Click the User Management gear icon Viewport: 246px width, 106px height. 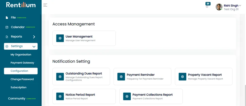tap(60, 38)
